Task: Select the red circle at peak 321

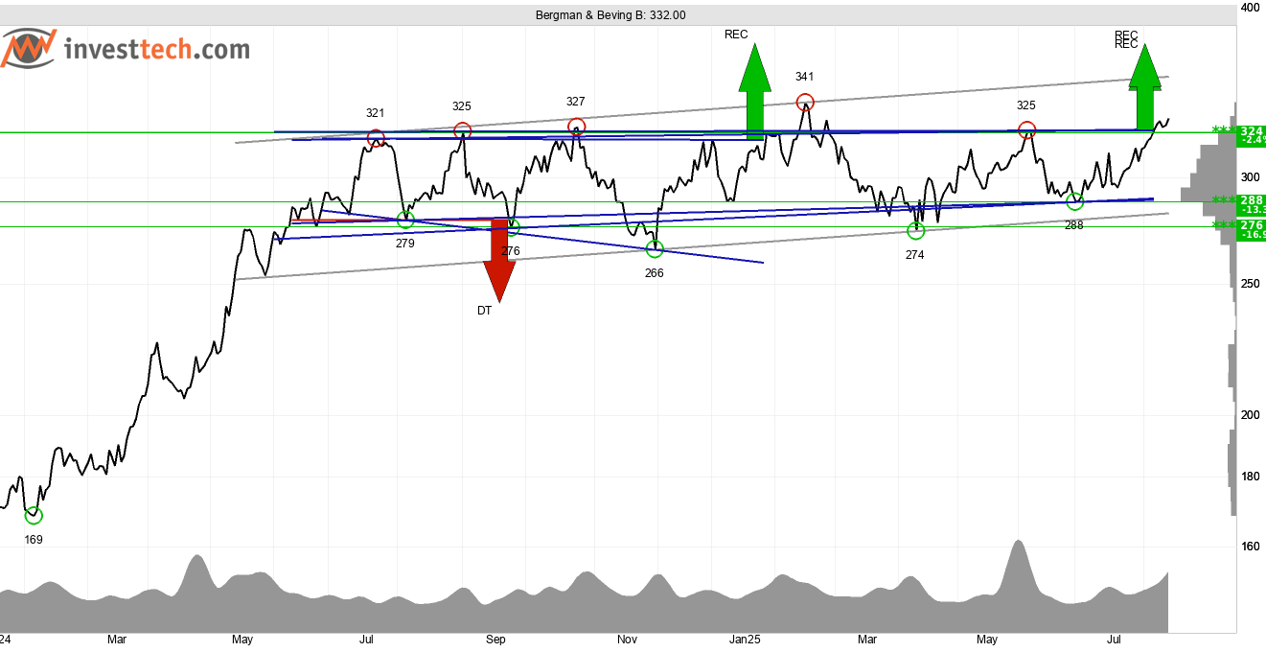Action: point(376,138)
